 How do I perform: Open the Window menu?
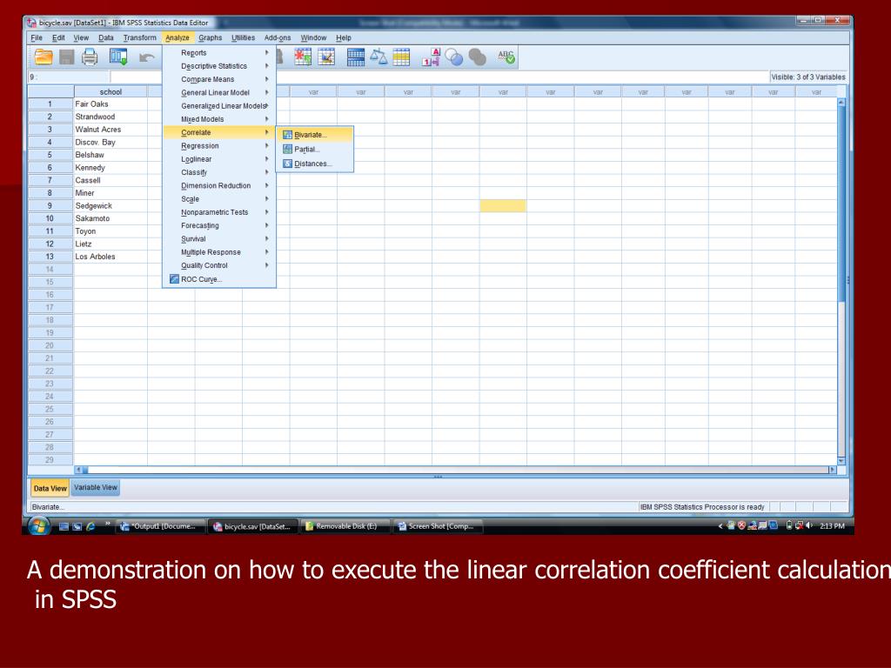[313, 37]
